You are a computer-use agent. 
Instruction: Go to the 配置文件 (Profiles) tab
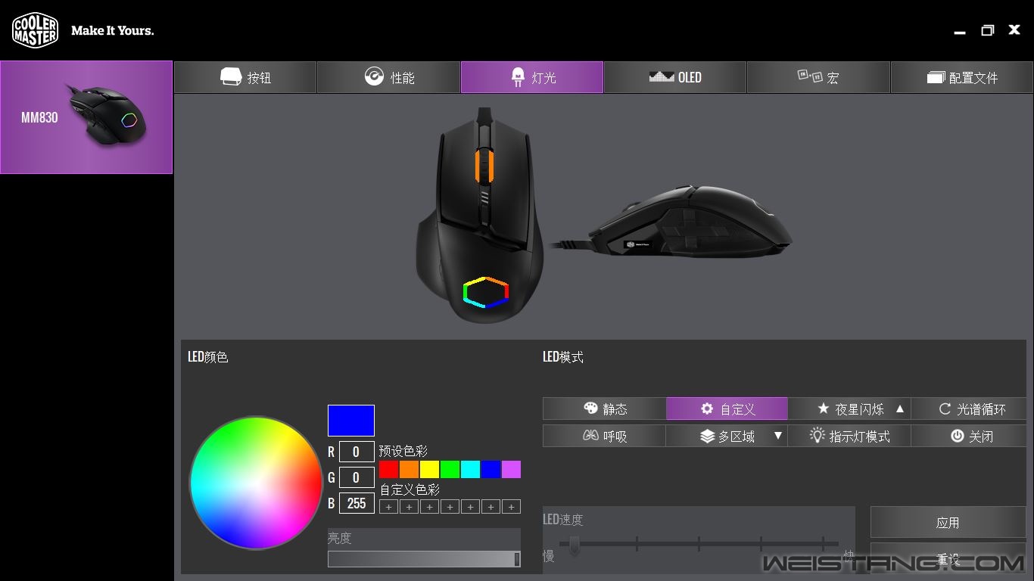click(962, 77)
